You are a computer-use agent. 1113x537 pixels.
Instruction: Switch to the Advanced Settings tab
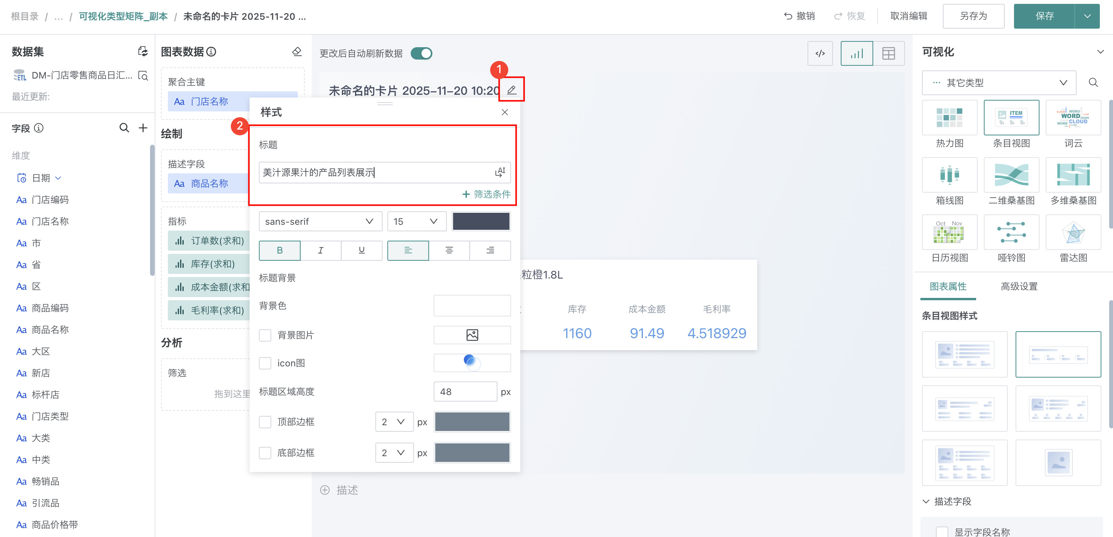click(1019, 286)
